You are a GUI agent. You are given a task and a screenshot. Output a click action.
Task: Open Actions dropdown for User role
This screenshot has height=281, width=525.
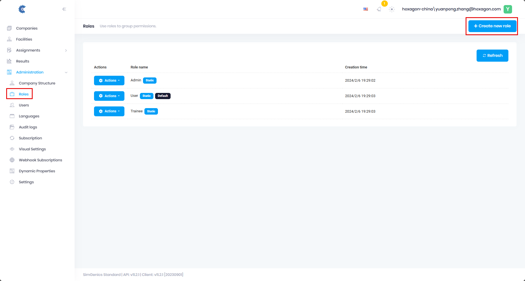pos(109,96)
